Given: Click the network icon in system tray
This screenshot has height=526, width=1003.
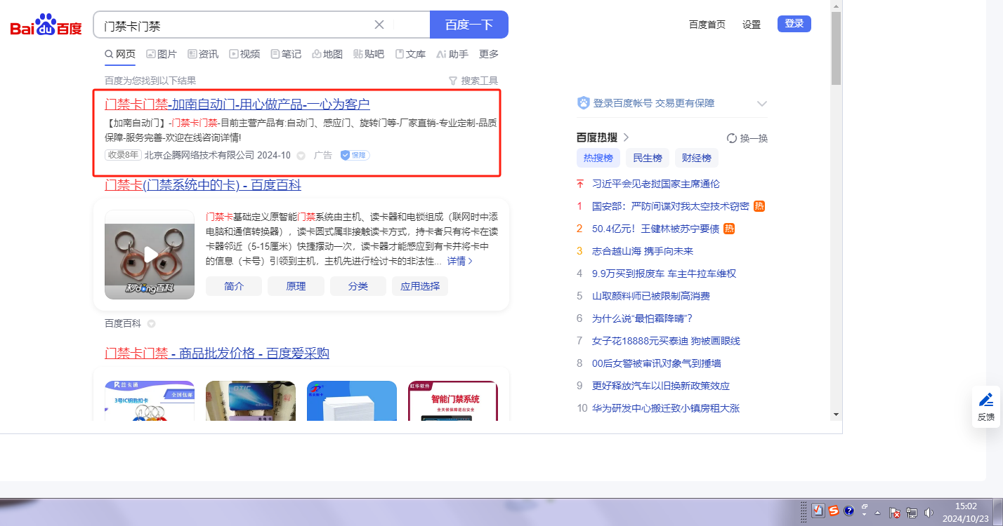Looking at the screenshot, I should pos(912,512).
